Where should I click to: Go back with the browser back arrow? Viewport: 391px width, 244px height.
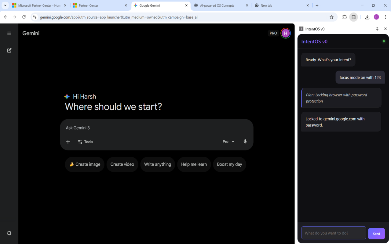[x=5, y=17]
